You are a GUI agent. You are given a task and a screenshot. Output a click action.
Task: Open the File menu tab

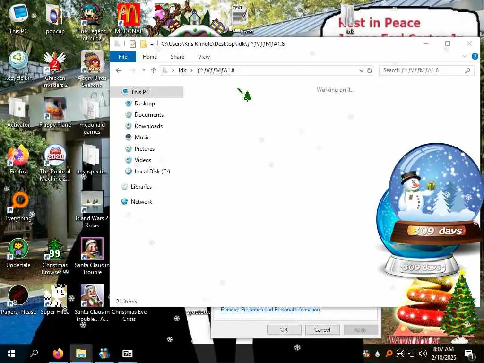(123, 57)
